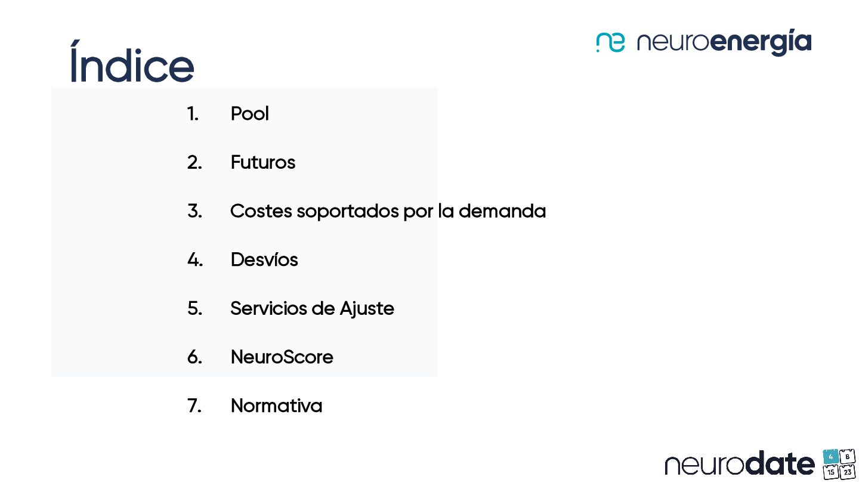859x483 pixels.
Task: Select the "Índice" slide title
Action: pyautogui.click(x=132, y=64)
